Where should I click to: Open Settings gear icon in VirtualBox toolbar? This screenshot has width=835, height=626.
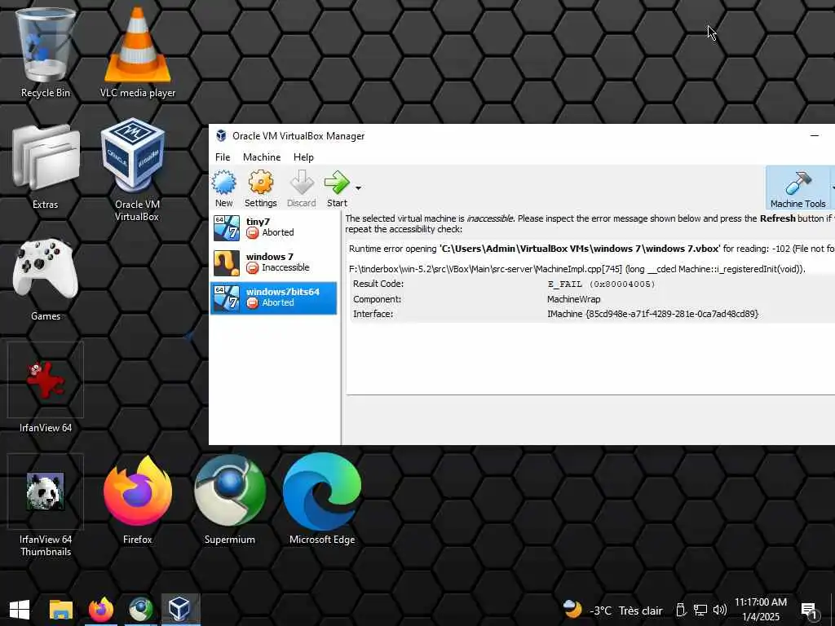click(260, 189)
